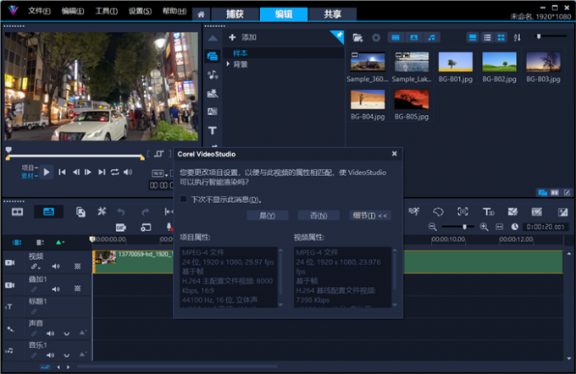The height and width of the screenshot is (374, 576).
Task: Open the Media library panel icon
Action: pyautogui.click(x=213, y=56)
